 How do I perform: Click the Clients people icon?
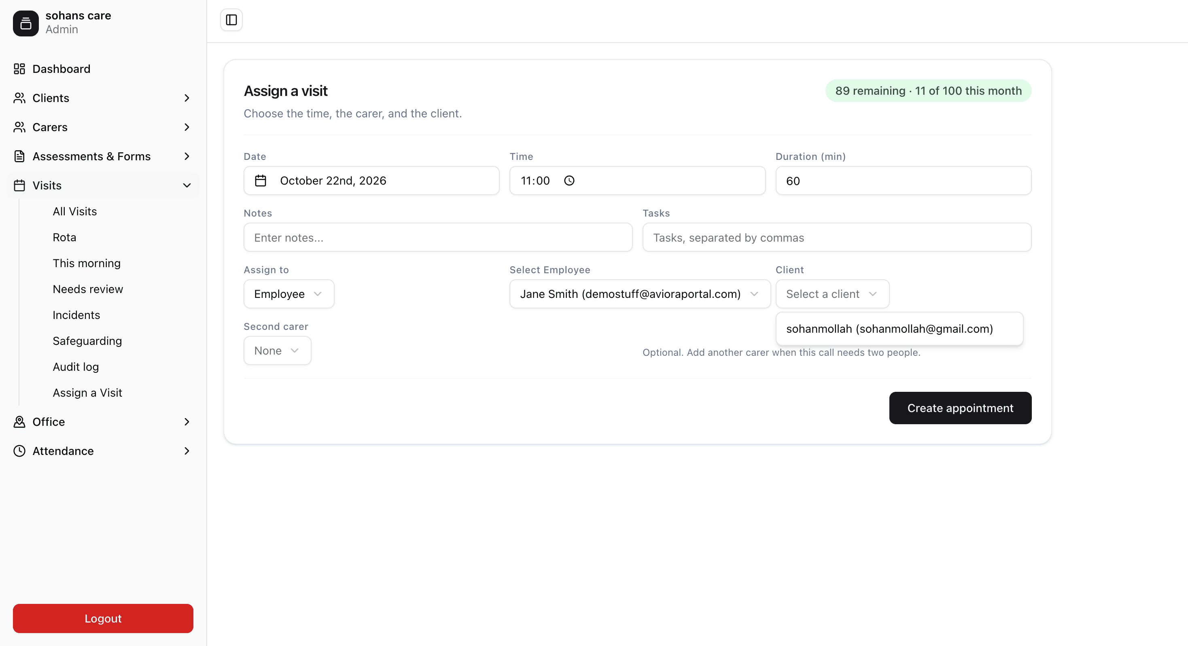(19, 98)
